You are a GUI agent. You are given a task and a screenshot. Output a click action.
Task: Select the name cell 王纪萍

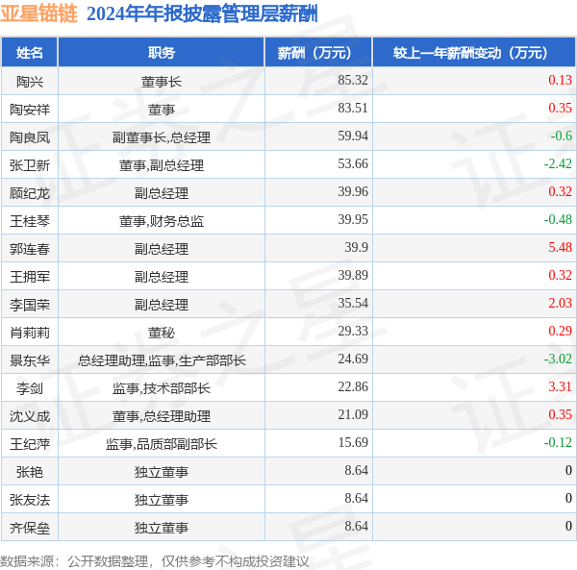coord(30,444)
